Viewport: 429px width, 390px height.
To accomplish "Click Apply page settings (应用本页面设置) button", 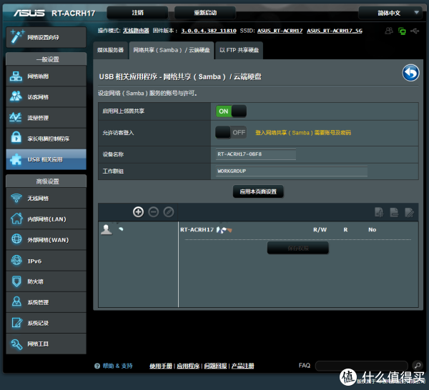I will (258, 191).
